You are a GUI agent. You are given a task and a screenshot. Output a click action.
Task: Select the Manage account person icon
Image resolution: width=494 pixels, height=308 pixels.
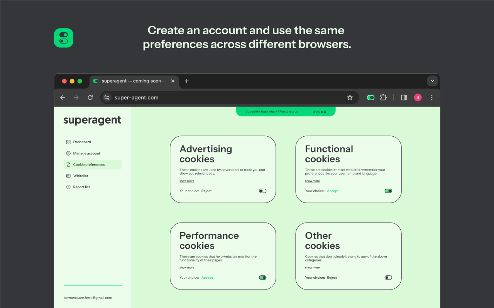click(x=68, y=153)
